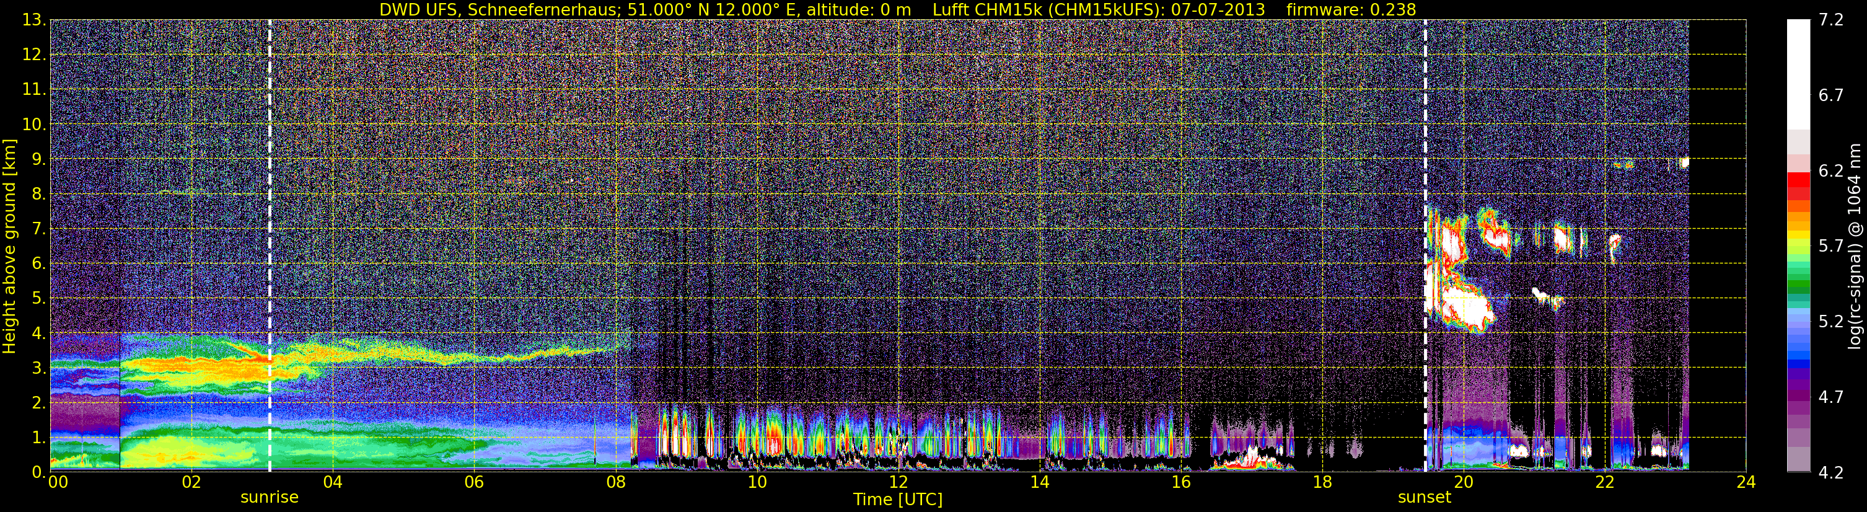Click the 'Lufft CHM15k (CHM15kUFS): 07-07-2013' text
The width and height of the screenshot is (1867, 512).
pyautogui.click(x=1099, y=9)
